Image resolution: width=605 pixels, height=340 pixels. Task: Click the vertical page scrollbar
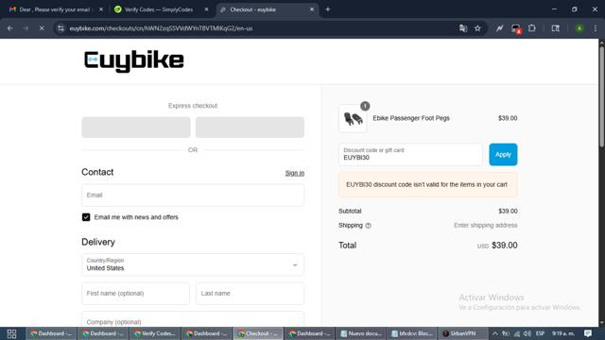[x=601, y=96]
